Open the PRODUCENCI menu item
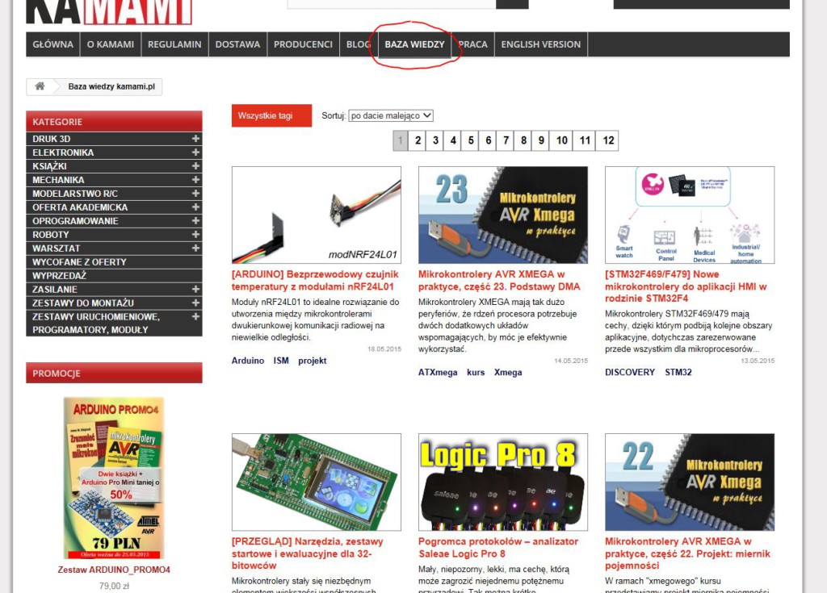Viewport: 827px width, 593px height. (x=303, y=44)
